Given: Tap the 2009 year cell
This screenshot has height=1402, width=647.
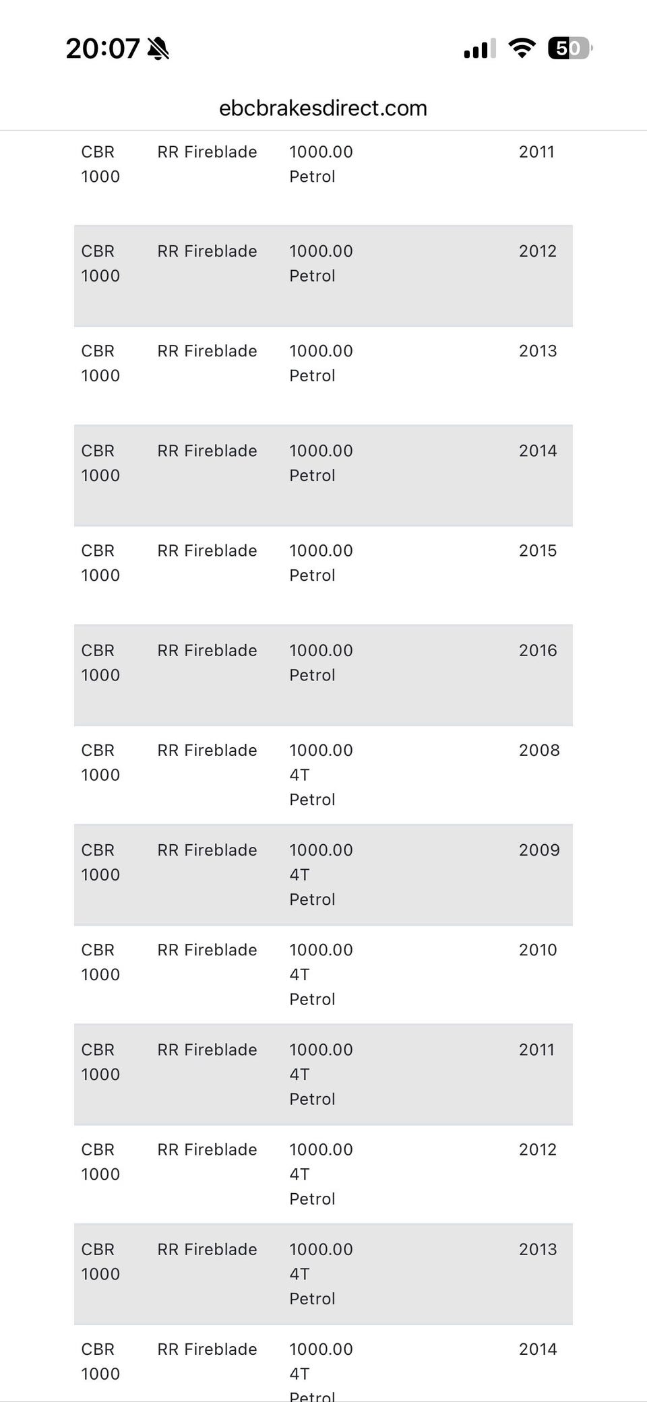Looking at the screenshot, I should [538, 850].
